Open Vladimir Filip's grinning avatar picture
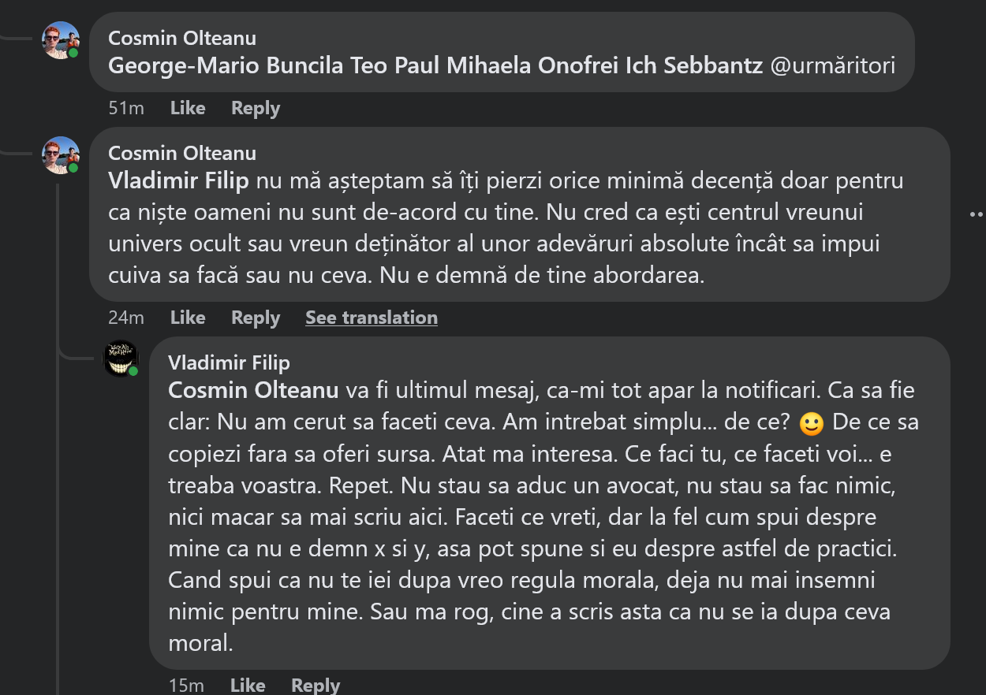Image resolution: width=986 pixels, height=695 pixels. [121, 359]
